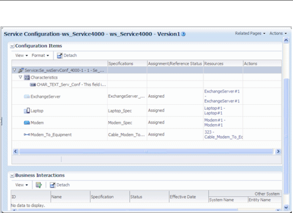The image size is (293, 213).
Task: Click the ID column header
Action: click(x=31, y=197)
